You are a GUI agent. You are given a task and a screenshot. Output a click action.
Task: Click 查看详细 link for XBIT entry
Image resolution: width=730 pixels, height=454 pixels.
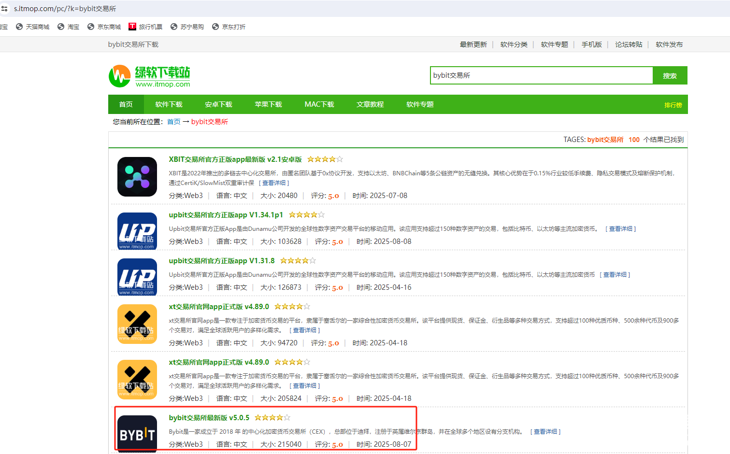[x=274, y=183]
